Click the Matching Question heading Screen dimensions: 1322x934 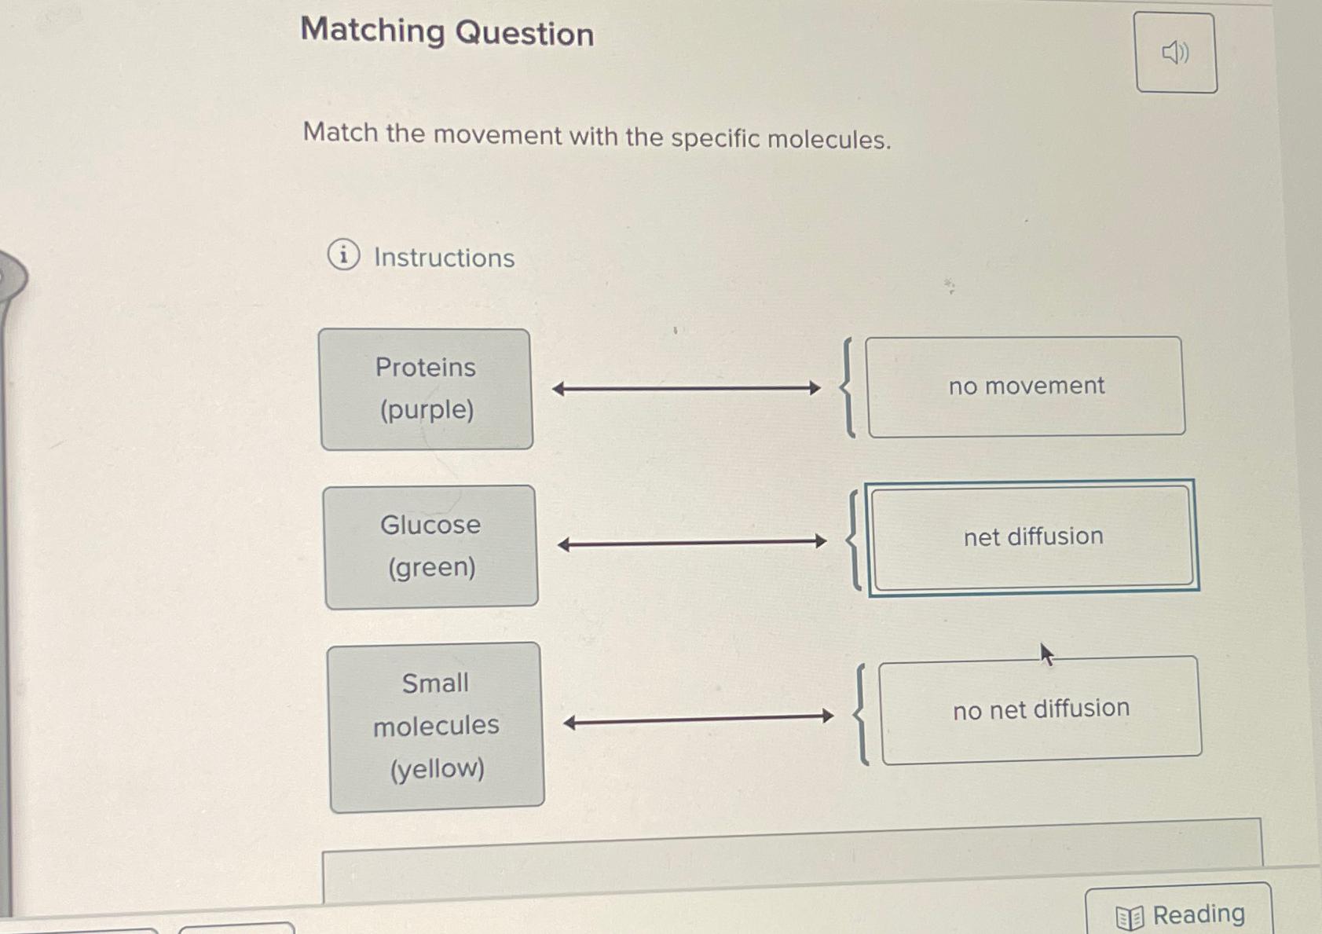[x=445, y=35]
